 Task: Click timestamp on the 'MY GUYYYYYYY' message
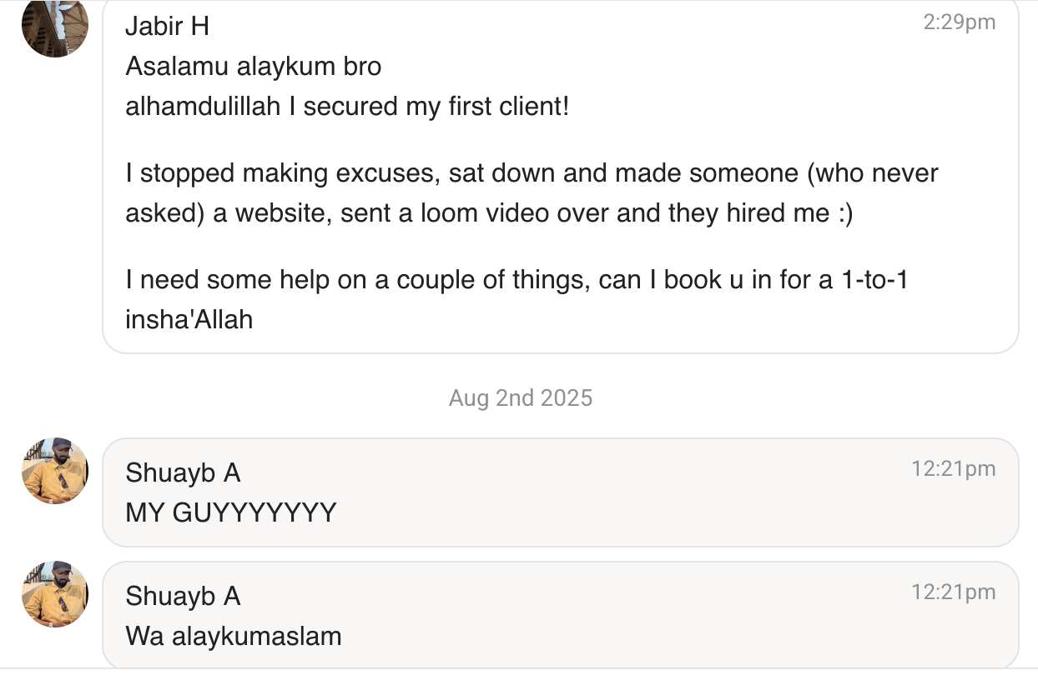point(953,468)
